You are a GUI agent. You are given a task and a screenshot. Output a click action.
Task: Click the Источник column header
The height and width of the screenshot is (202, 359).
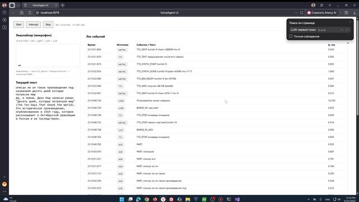[x=122, y=45]
